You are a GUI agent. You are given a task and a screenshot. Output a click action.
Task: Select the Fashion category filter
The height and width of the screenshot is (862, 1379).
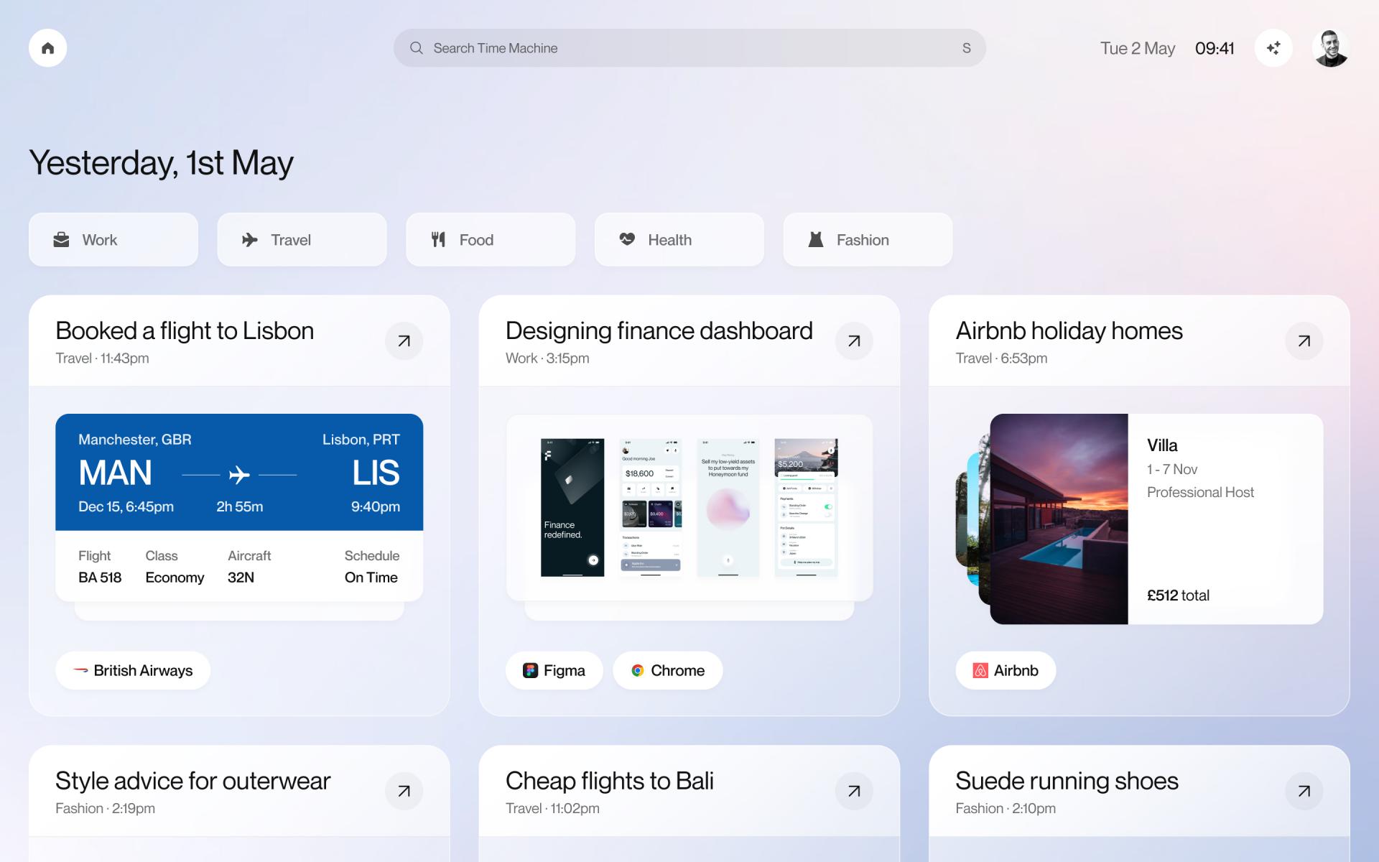(x=868, y=240)
